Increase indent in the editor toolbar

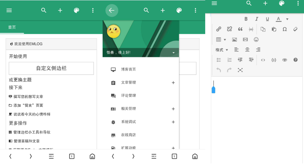[x=251, y=60]
